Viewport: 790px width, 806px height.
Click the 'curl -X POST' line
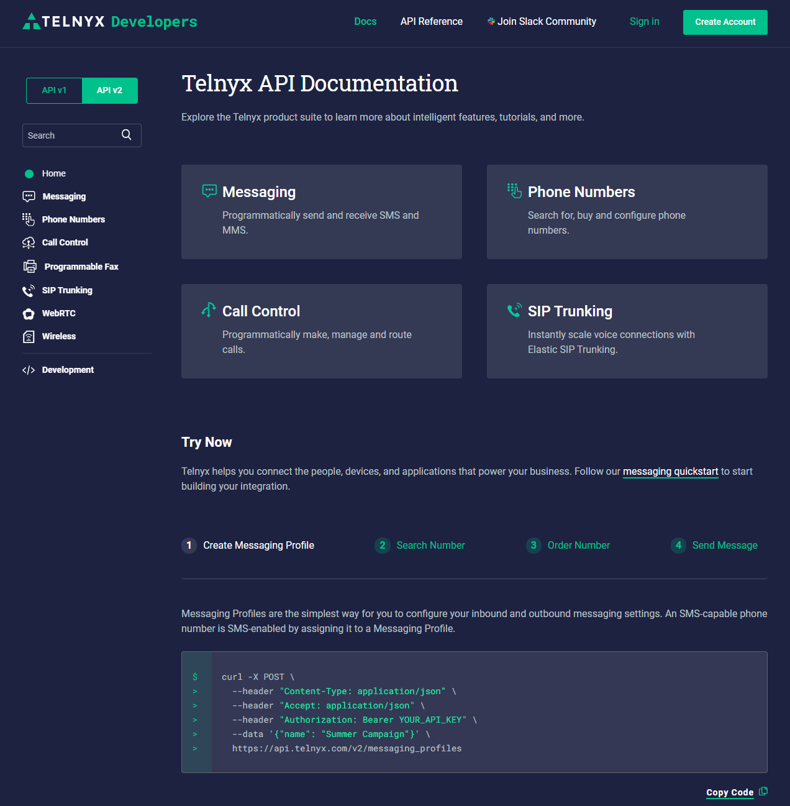[x=258, y=677]
